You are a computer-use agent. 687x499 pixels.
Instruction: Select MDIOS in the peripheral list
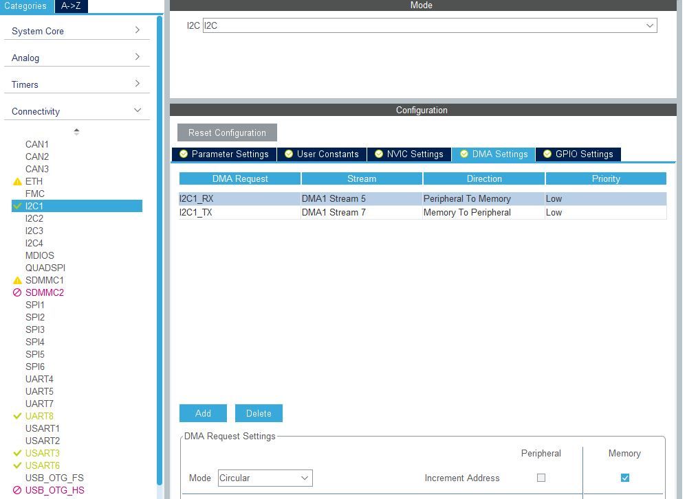point(40,255)
